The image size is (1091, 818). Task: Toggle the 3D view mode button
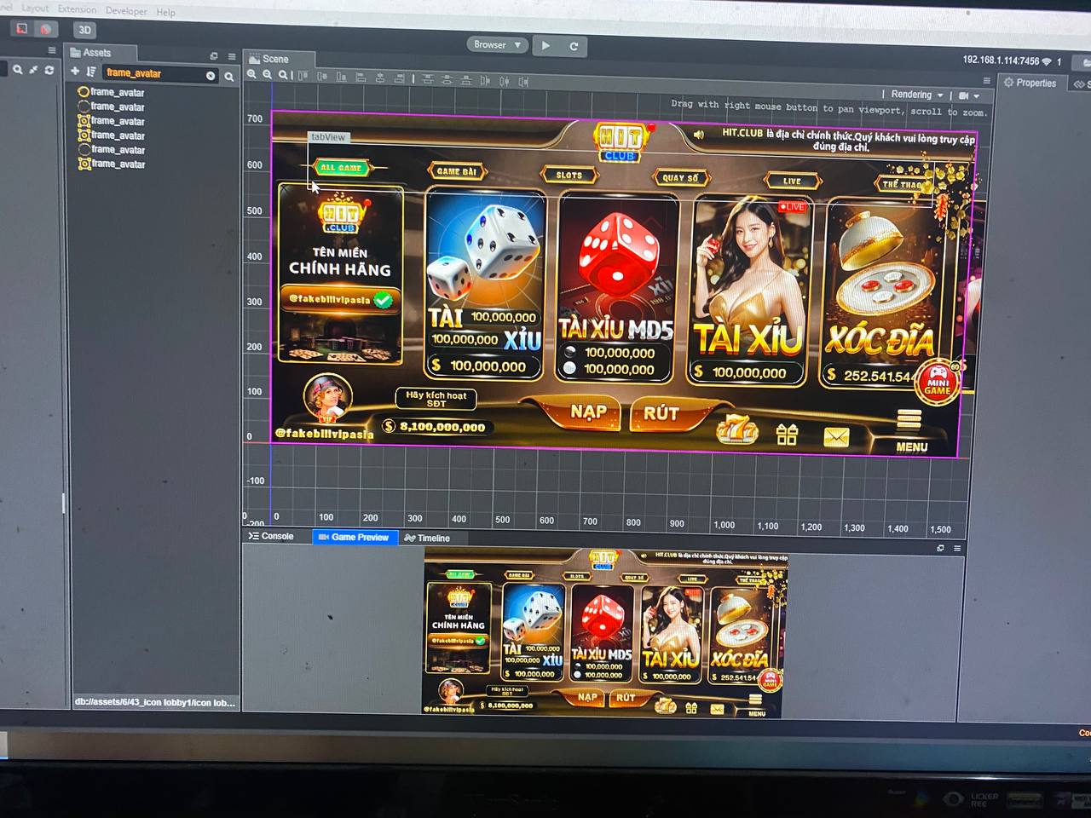click(x=84, y=30)
